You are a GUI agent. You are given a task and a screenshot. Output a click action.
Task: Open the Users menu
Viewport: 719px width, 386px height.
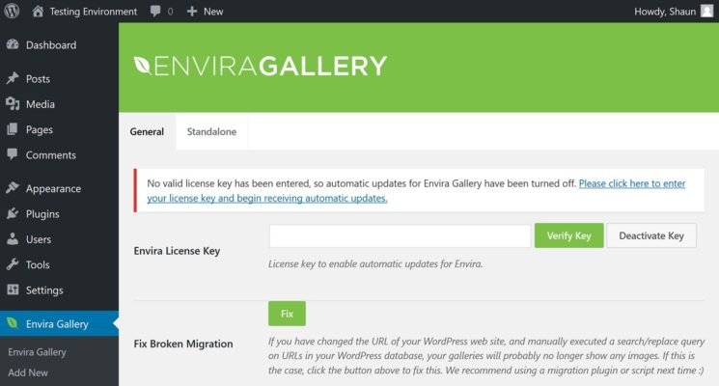coord(39,239)
